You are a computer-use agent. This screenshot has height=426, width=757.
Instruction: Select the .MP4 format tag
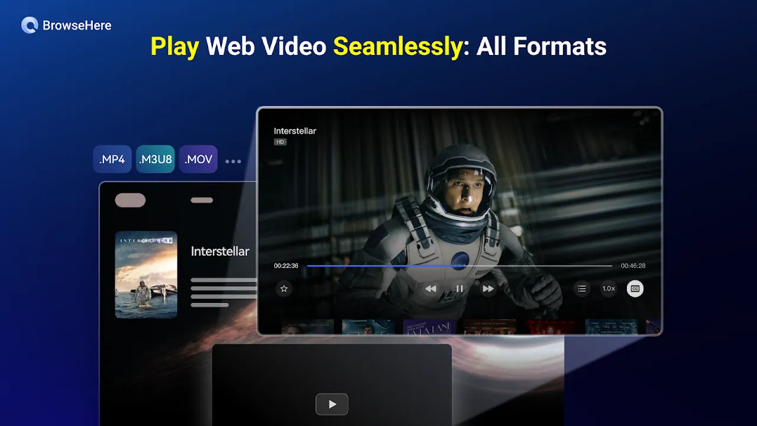point(112,160)
